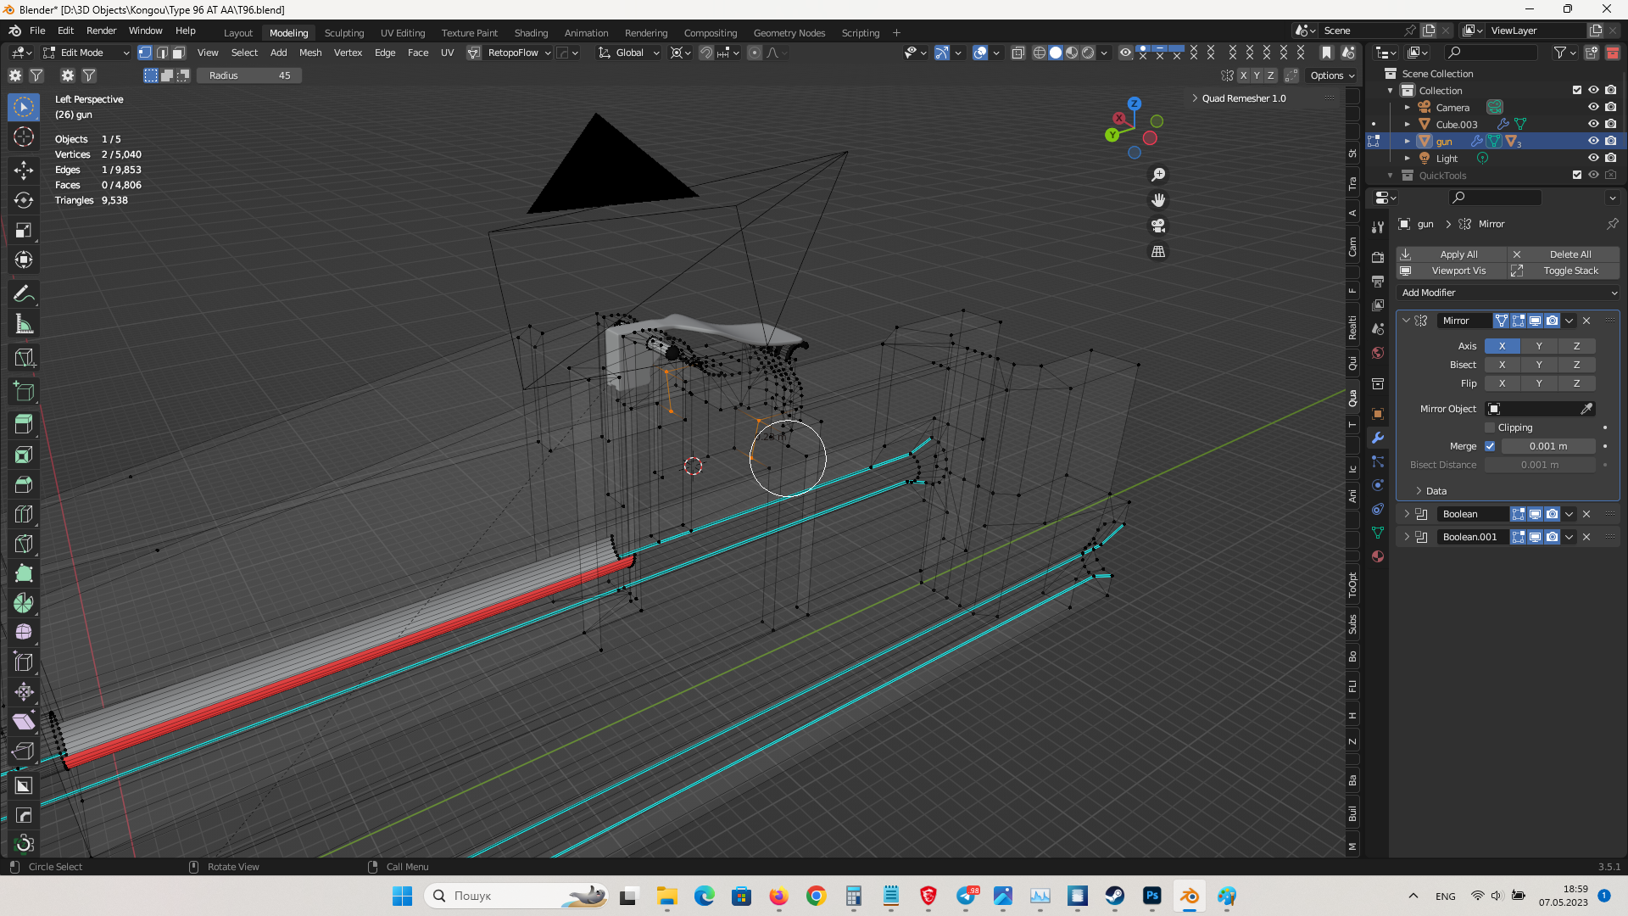The height and width of the screenshot is (916, 1628).
Task: Select the Annotate tool
Action: [24, 294]
